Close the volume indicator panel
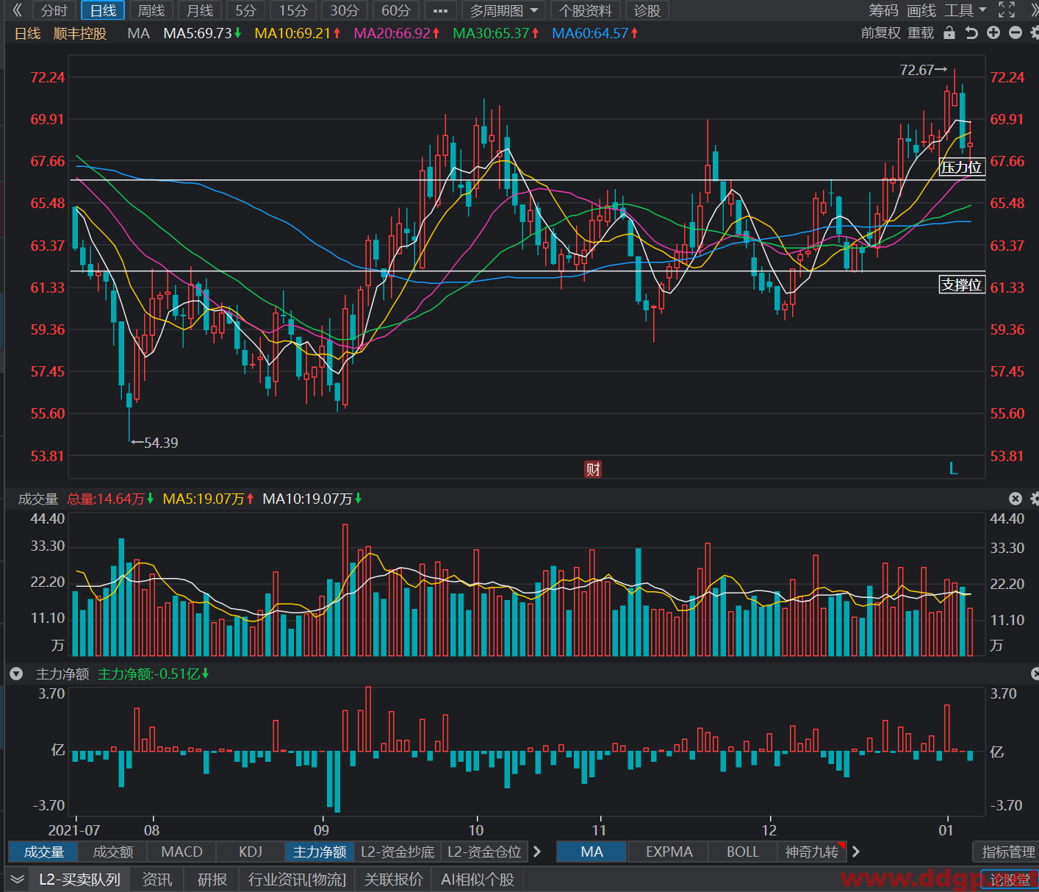Image resolution: width=1039 pixels, height=892 pixels. coord(1015,499)
